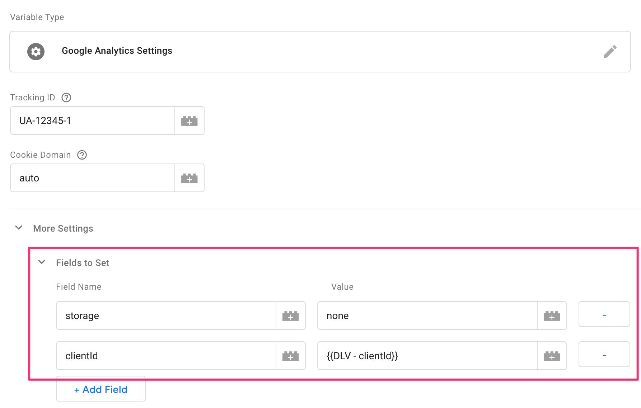Screen dimensions: 641x408
Task: Click the Field Name column header
Action: [x=79, y=287]
